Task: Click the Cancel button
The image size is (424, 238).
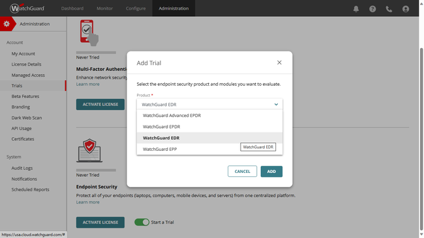Action: (x=242, y=171)
